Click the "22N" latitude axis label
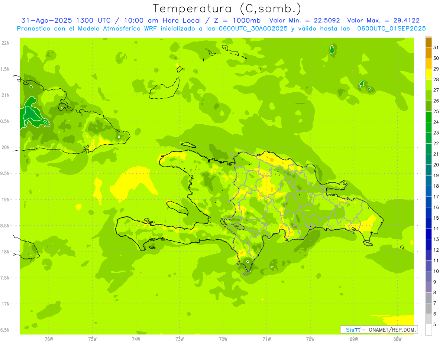The image size is (446, 344). pos(6,43)
